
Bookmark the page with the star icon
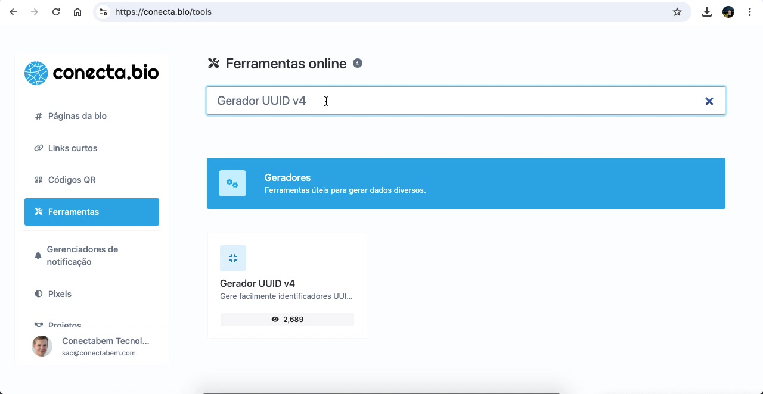point(677,11)
